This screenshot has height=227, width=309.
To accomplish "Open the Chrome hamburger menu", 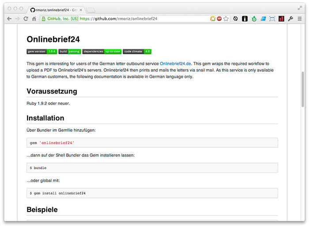I will point(300,19).
